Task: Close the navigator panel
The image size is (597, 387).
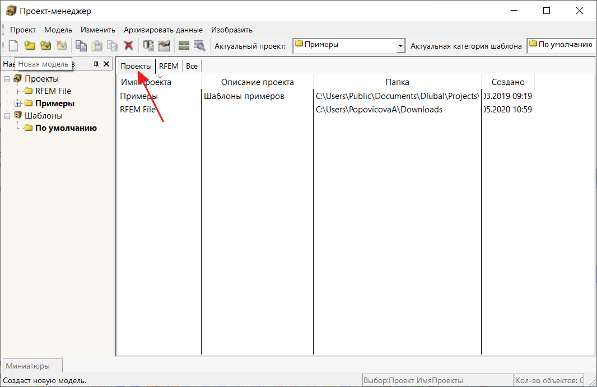Action: 106,64
